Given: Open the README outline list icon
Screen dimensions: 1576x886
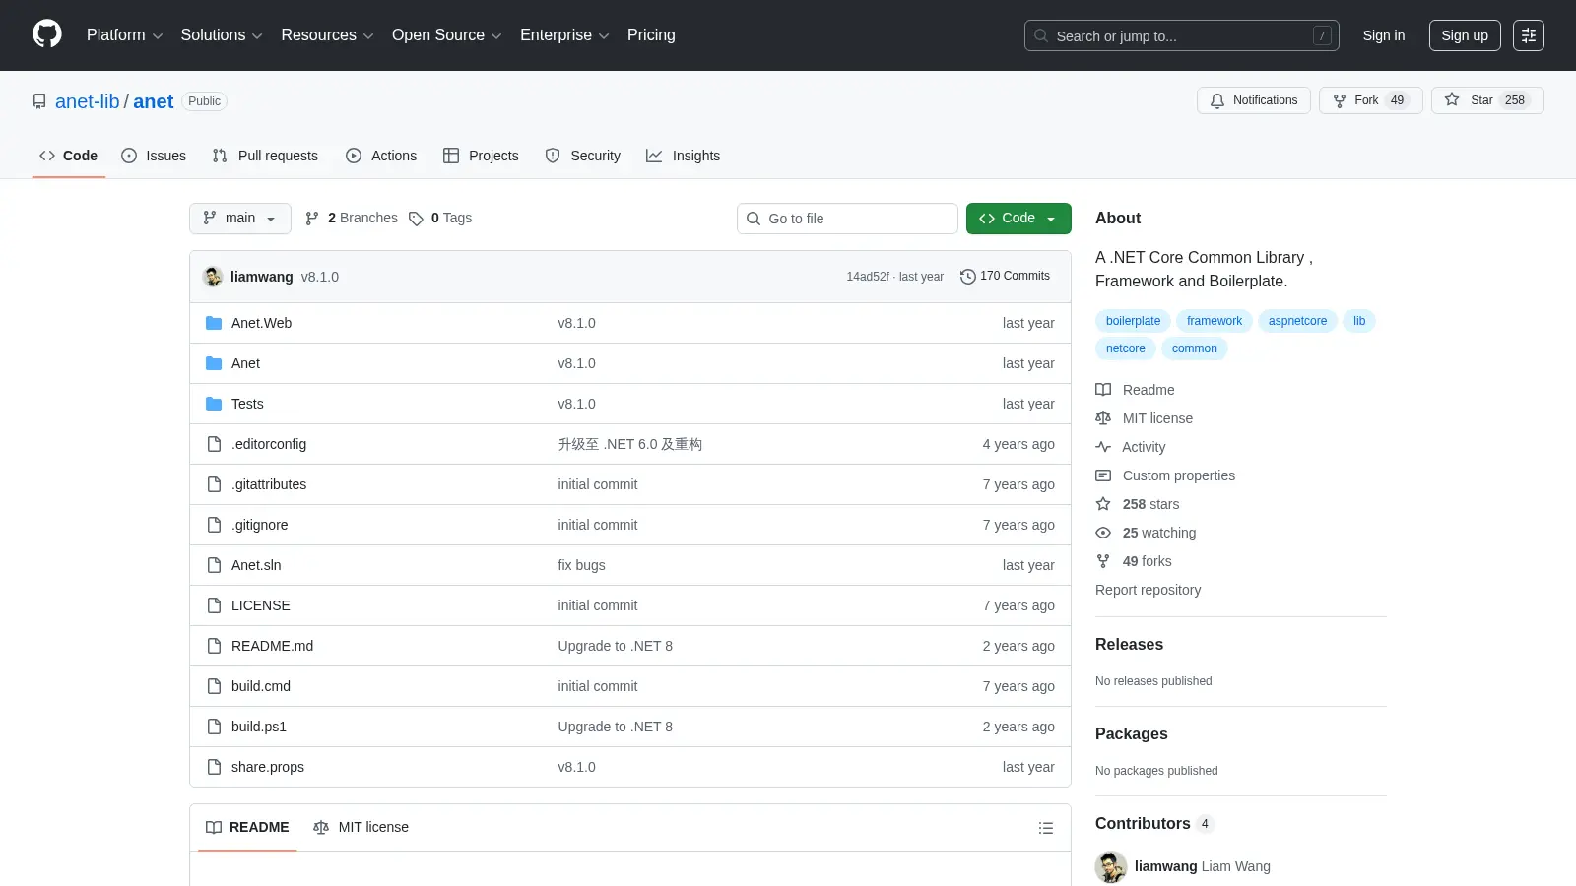Looking at the screenshot, I should point(1046,828).
